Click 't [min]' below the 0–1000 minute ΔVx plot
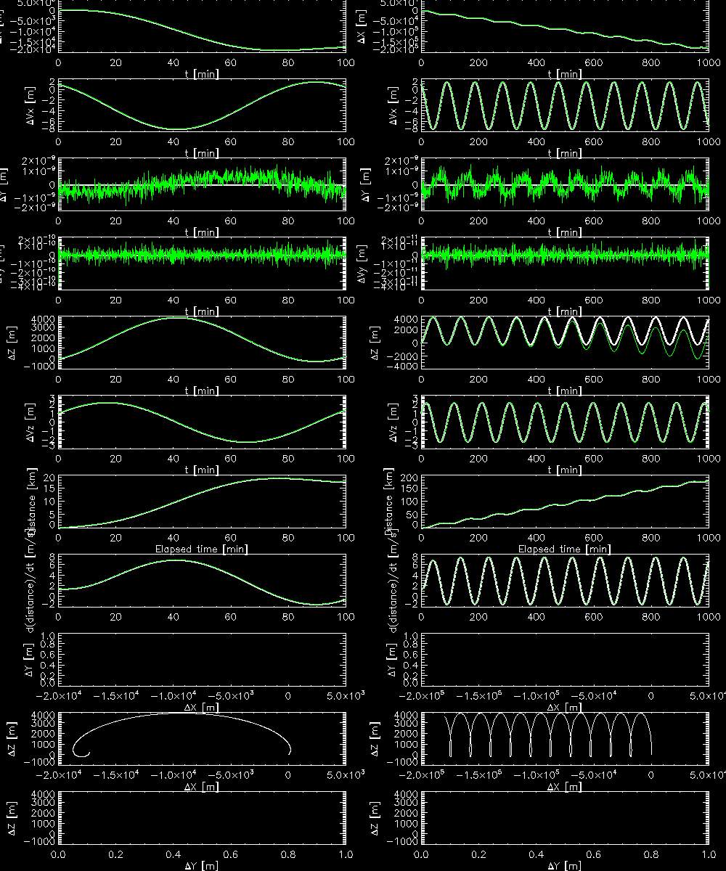 [x=564, y=153]
